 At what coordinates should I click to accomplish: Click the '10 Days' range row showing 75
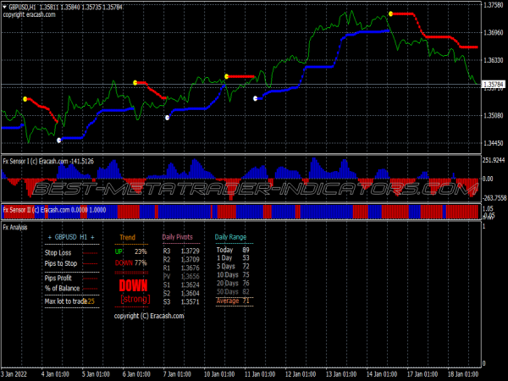233,274
